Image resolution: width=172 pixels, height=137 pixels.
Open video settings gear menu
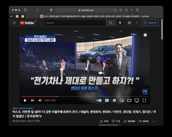pyautogui.click(x=114, y=100)
